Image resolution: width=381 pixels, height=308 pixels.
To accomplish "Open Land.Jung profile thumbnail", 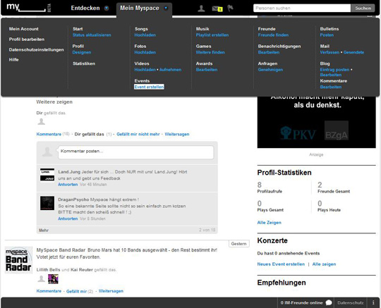I will tap(47, 175).
